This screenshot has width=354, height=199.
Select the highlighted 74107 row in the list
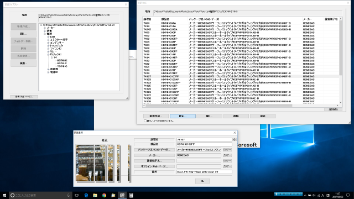[x=241, y=76]
